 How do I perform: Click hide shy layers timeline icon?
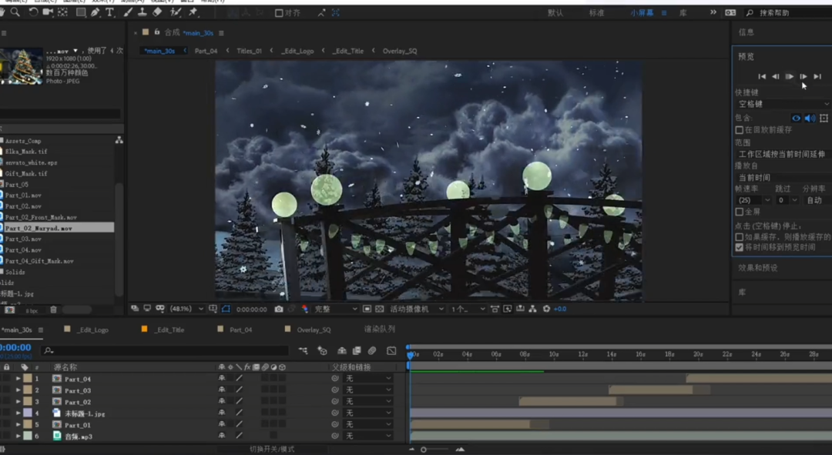coord(342,350)
